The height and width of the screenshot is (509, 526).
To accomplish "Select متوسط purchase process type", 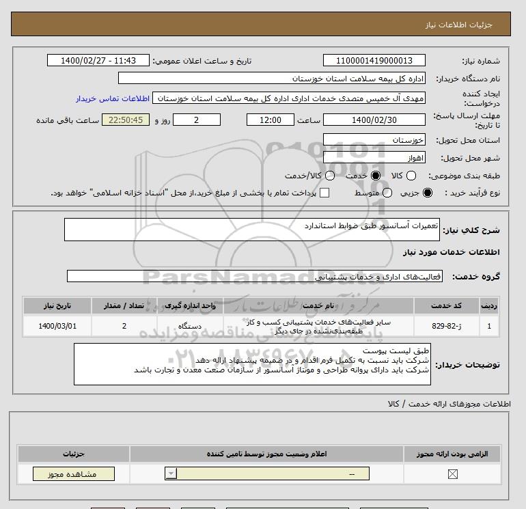I will click(x=387, y=193).
